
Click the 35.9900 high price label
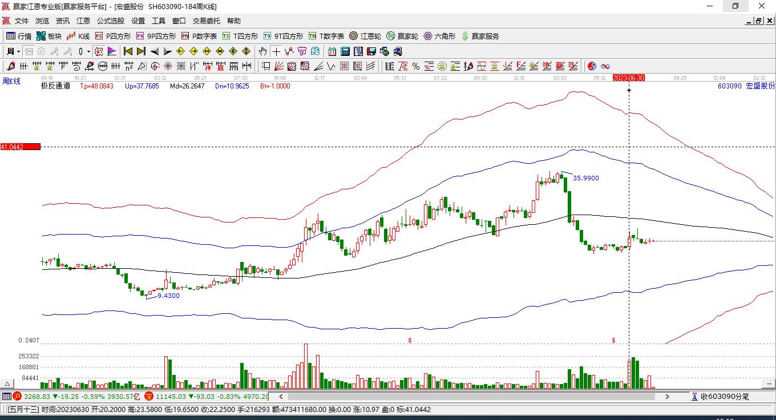pyautogui.click(x=586, y=178)
